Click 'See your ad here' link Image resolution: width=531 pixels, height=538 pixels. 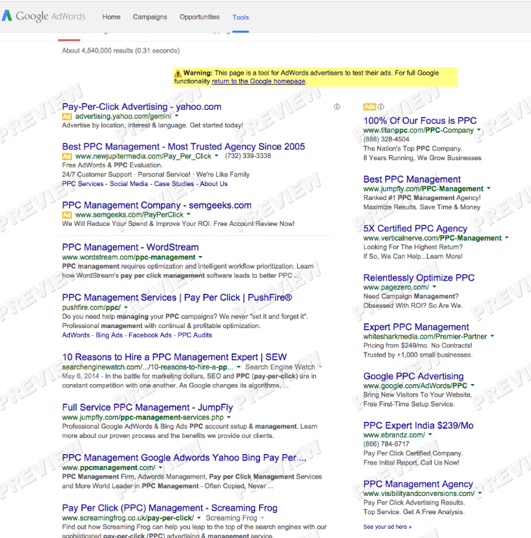tap(388, 527)
